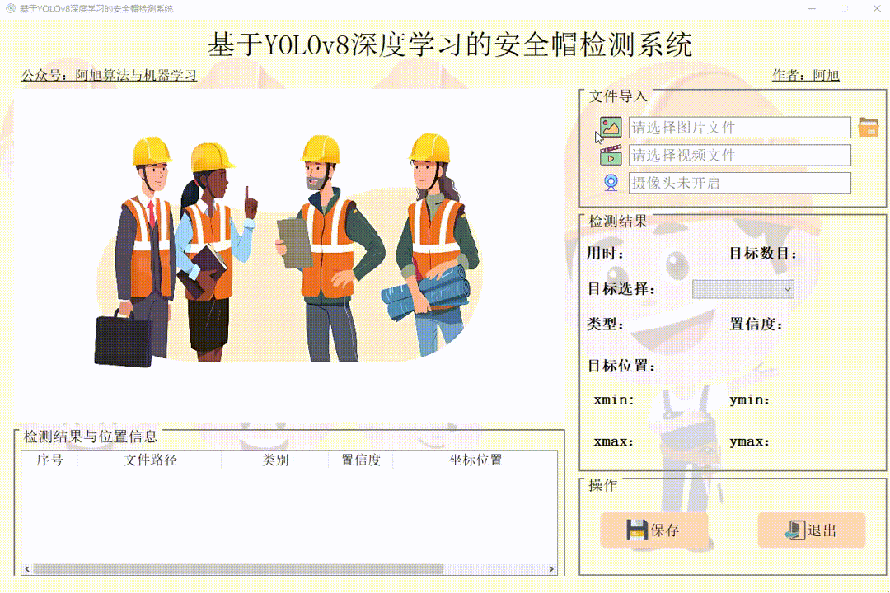Click the application icon in title bar

point(8,8)
